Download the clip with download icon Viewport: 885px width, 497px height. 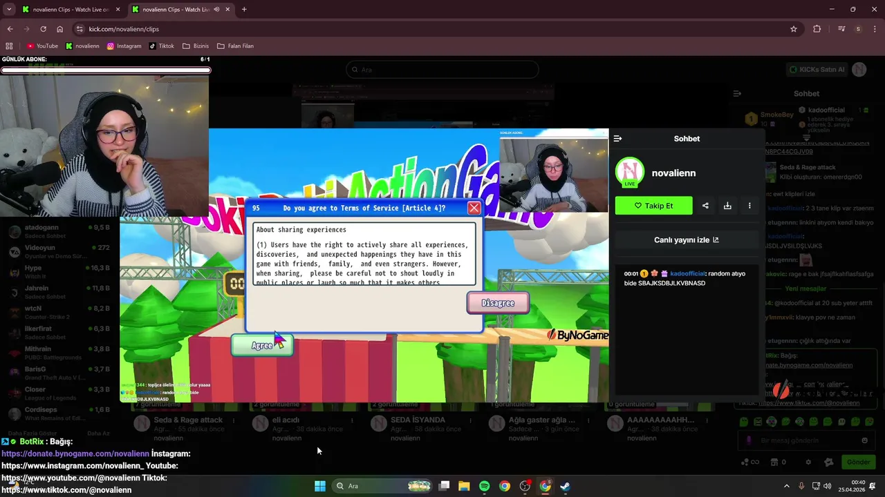(727, 206)
